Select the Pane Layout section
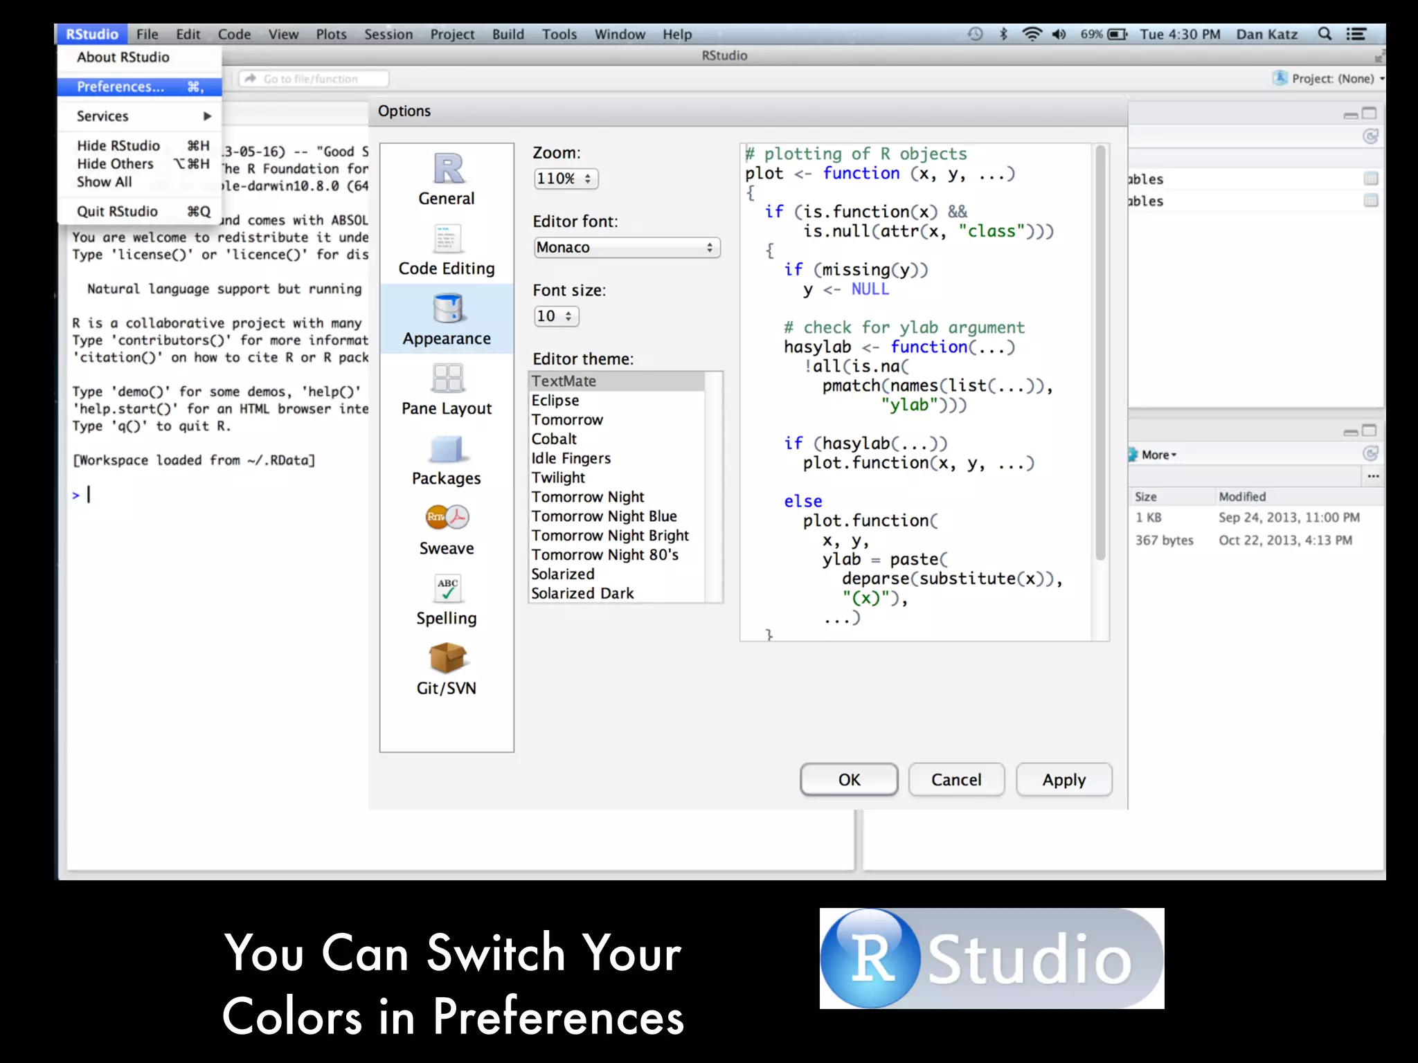This screenshot has height=1063, width=1418. (x=447, y=390)
